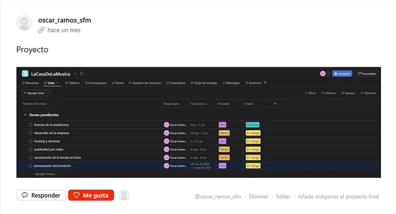Click the "Agregar tarea..." row at list bottom
396x214 pixels.
(45, 174)
